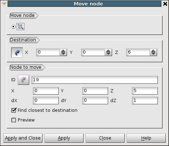Click the dZ field showing 1
The width and height of the screenshot is (169, 146).
pyautogui.click(x=145, y=100)
